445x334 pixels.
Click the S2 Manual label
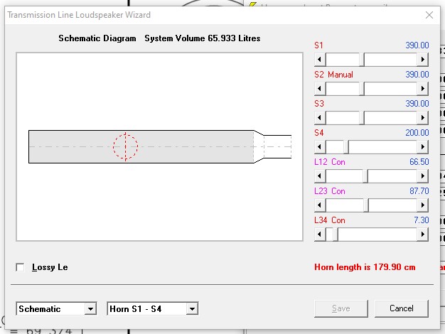pos(334,75)
